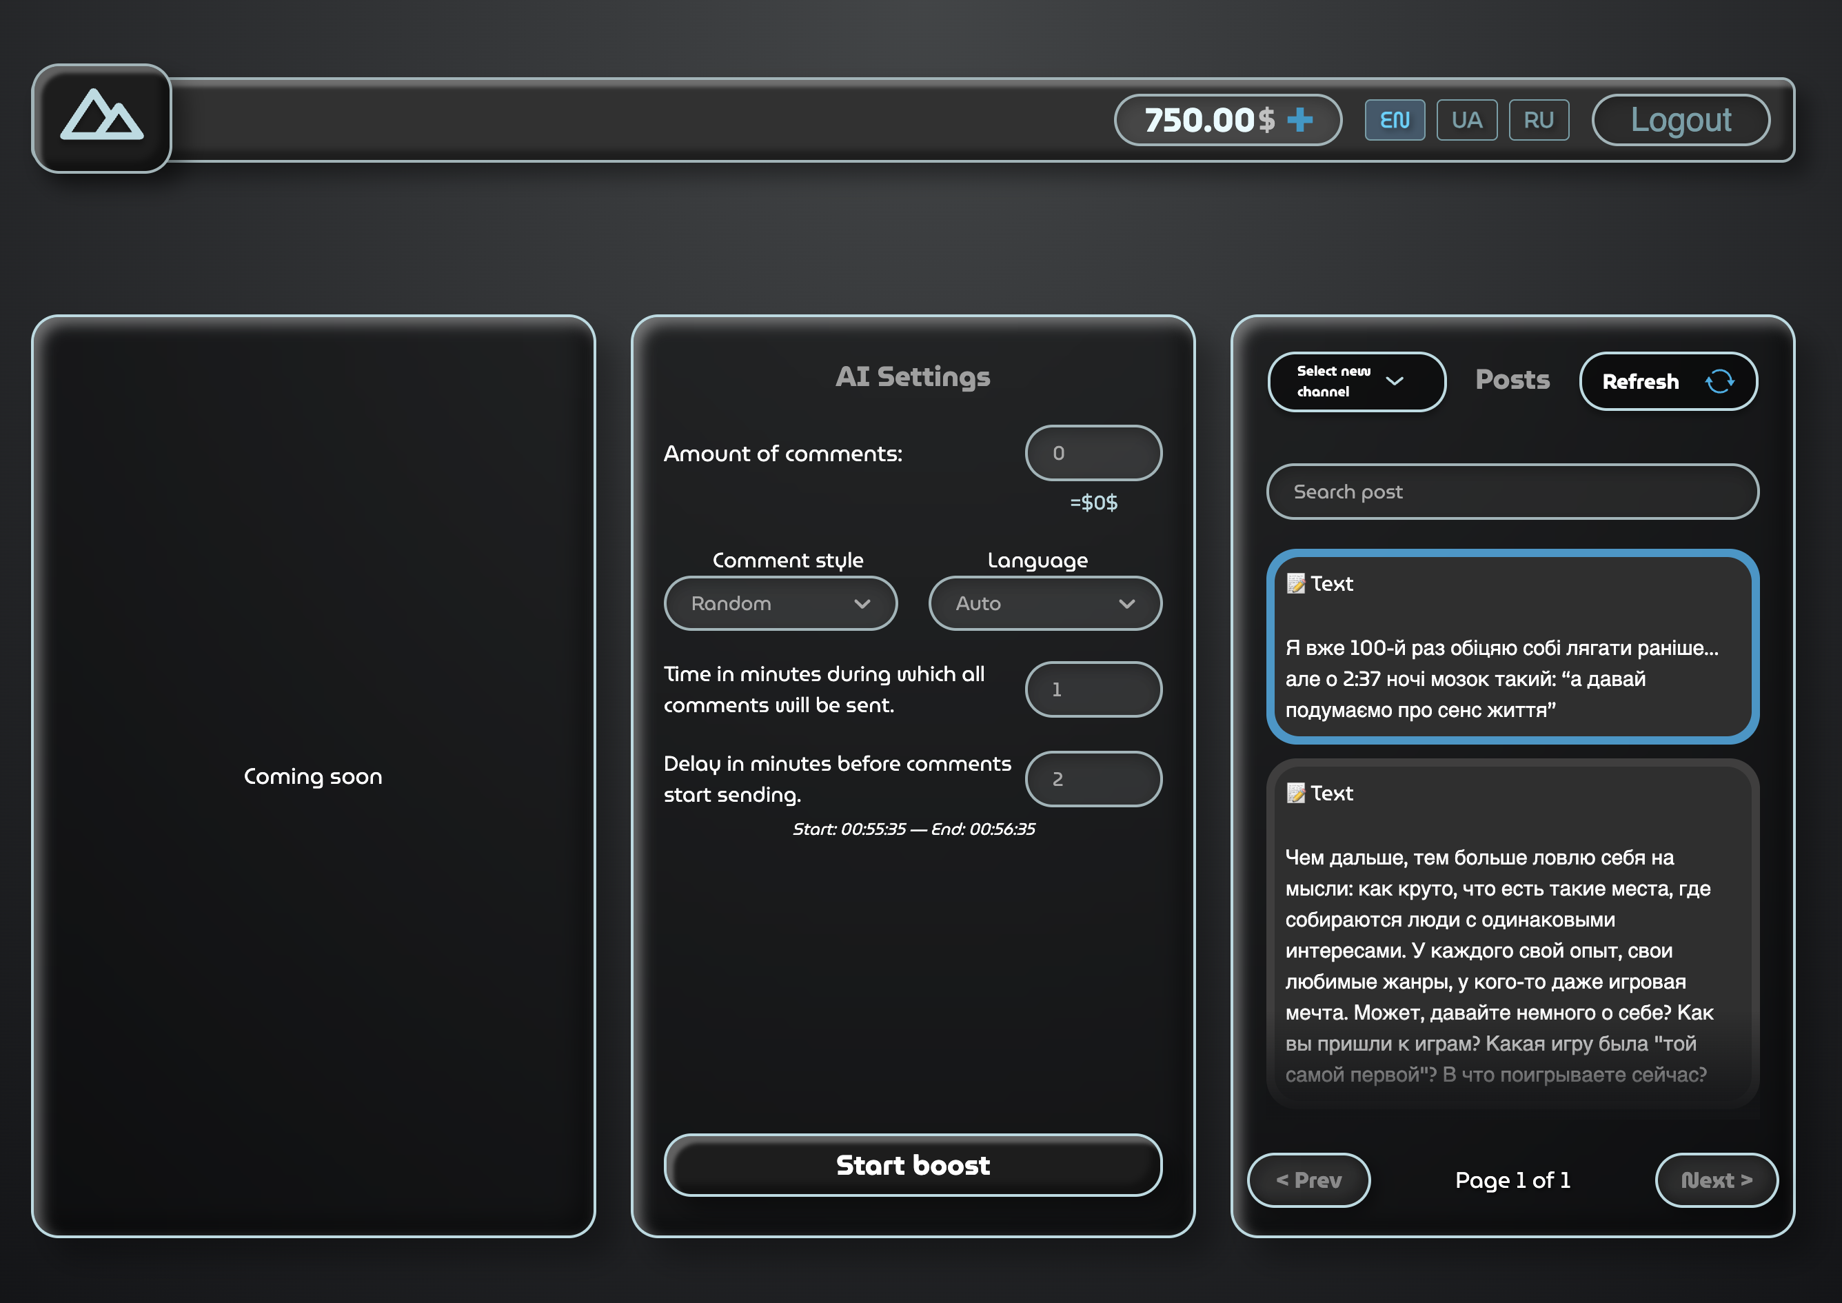Screen dimensions: 1842x1303
Task: Switch interface language to RU
Action: [1538, 119]
